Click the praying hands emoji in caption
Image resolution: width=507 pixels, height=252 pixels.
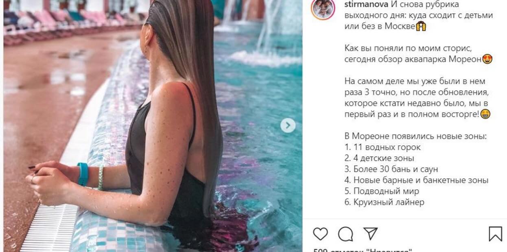pyautogui.click(x=421, y=26)
